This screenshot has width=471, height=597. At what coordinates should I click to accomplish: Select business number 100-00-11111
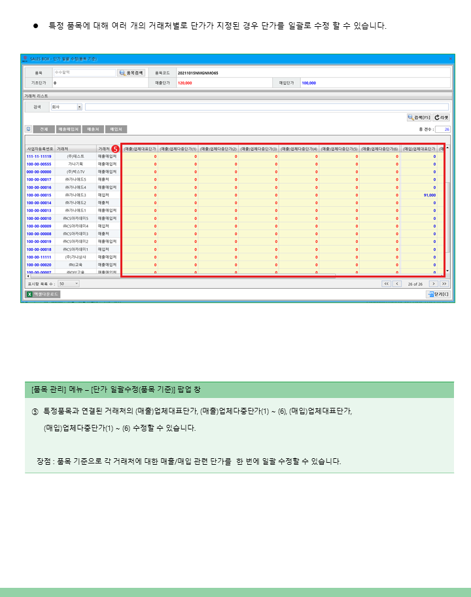point(39,257)
